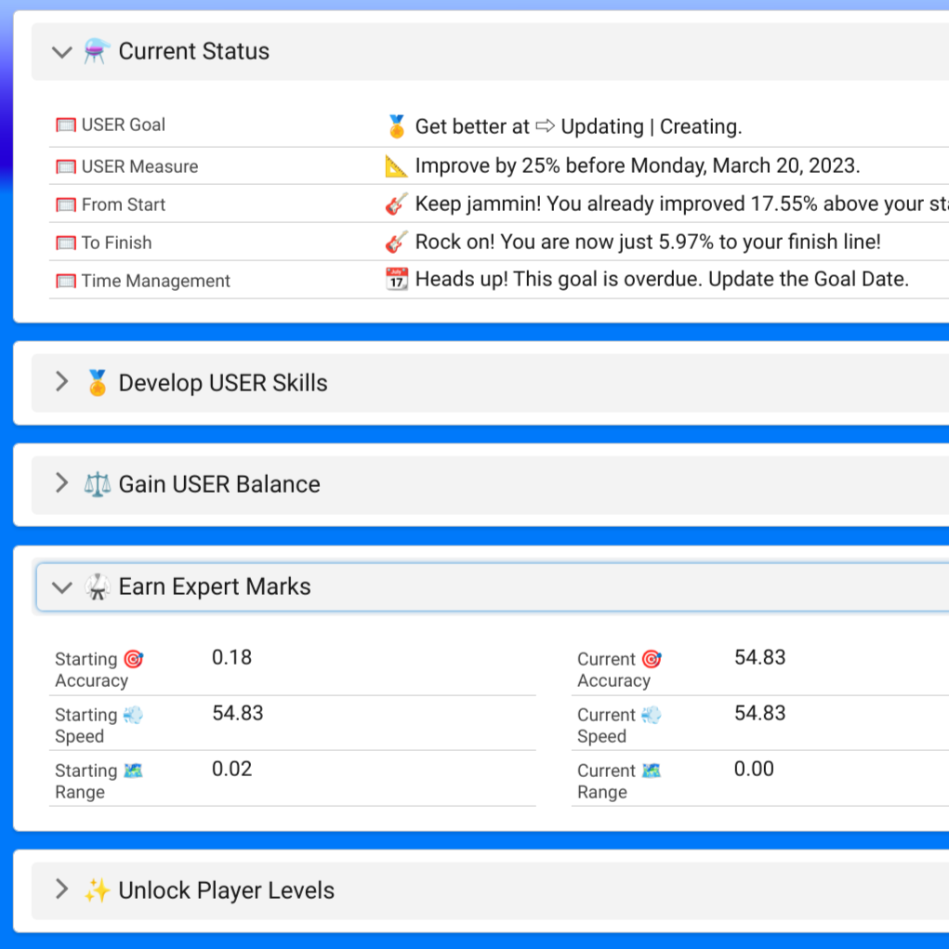The image size is (949, 949).
Task: Click the scales icon beside Gain USER Balance
Action: [97, 484]
